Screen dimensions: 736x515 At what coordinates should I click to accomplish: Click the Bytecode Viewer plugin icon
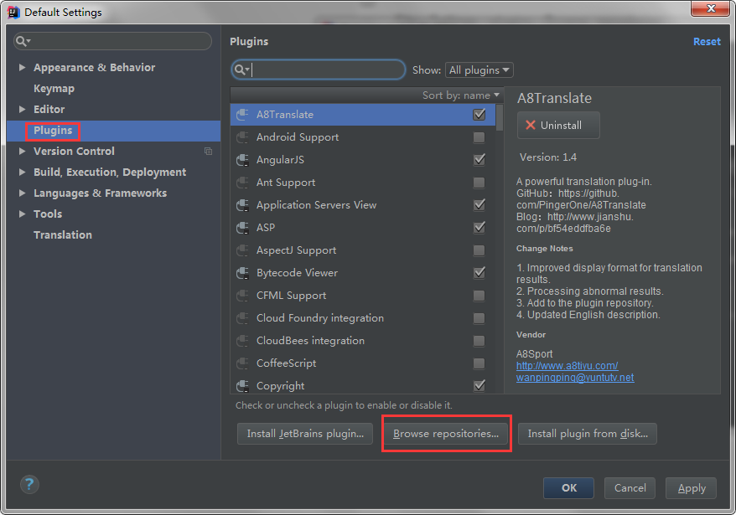[x=244, y=272]
